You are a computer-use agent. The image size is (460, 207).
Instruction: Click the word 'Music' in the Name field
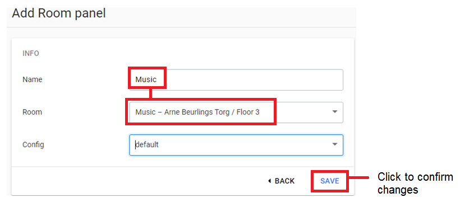pos(146,79)
